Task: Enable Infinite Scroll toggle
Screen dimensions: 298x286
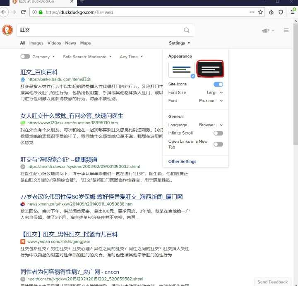Action: (218, 133)
